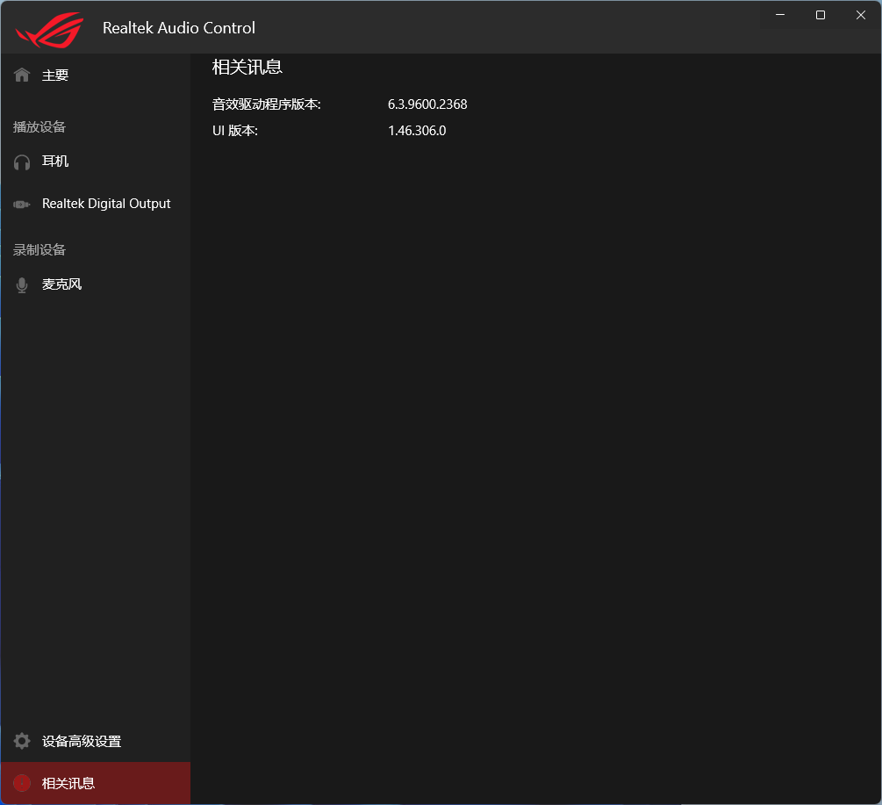The image size is (882, 805).
Task: Switch to the 主要 page
Action: tap(55, 75)
